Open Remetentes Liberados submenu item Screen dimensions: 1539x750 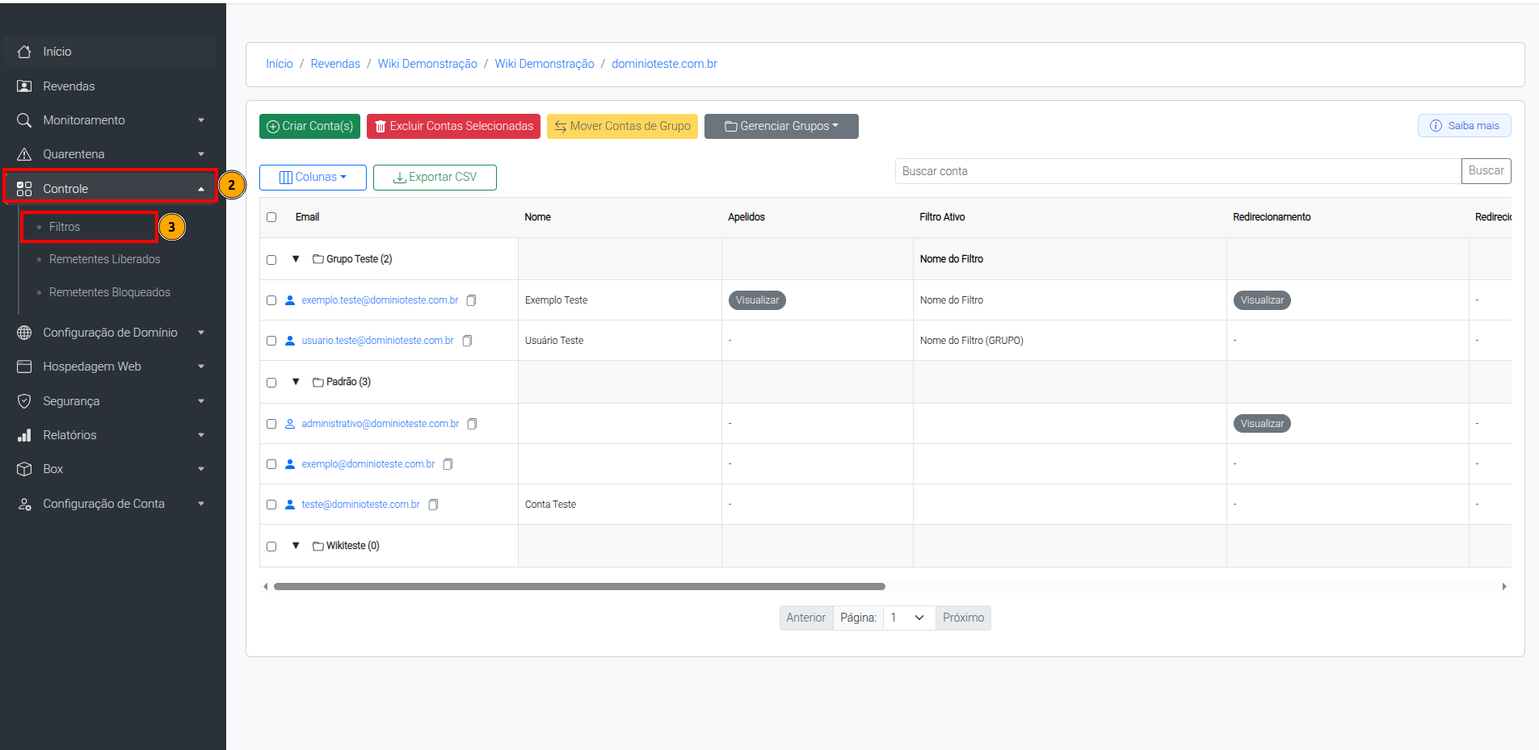[105, 259]
